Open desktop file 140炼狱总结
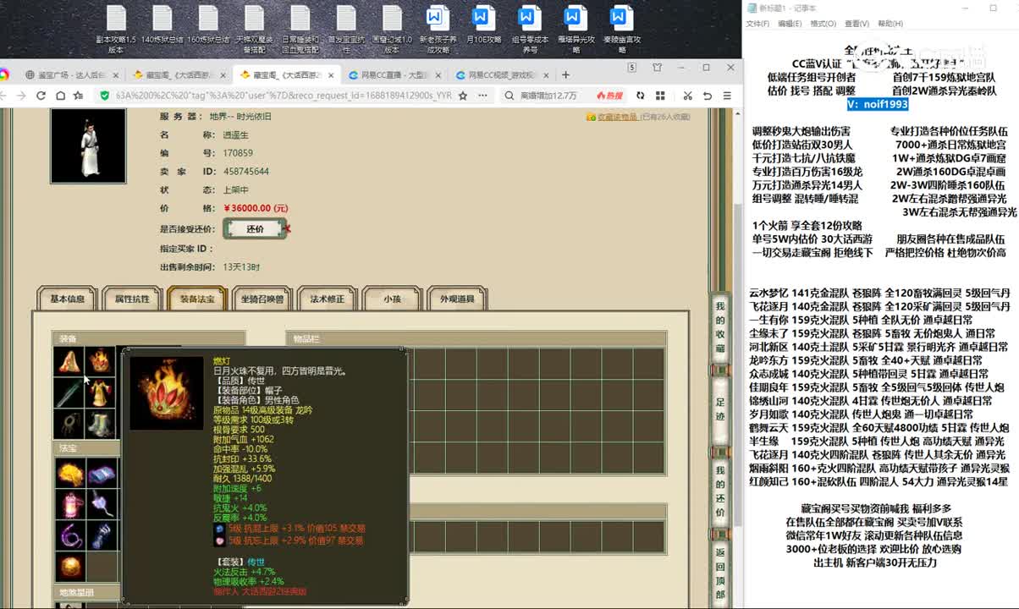Image resolution: width=1019 pixels, height=609 pixels. 162,25
